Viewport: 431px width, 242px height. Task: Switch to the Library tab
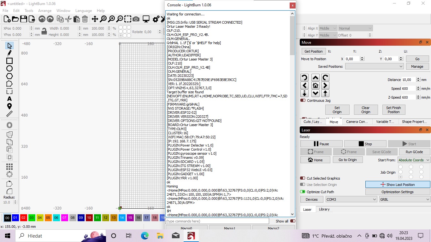pyautogui.click(x=324, y=209)
